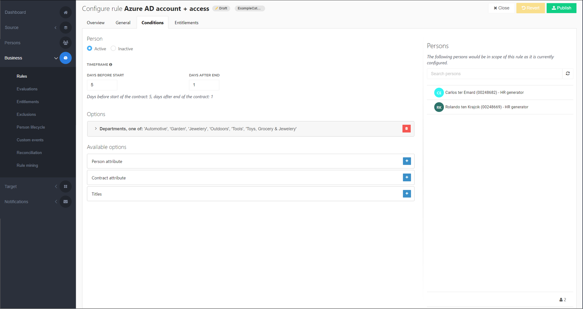Add a Titles option with plus icon
583x309 pixels.
[x=407, y=194]
